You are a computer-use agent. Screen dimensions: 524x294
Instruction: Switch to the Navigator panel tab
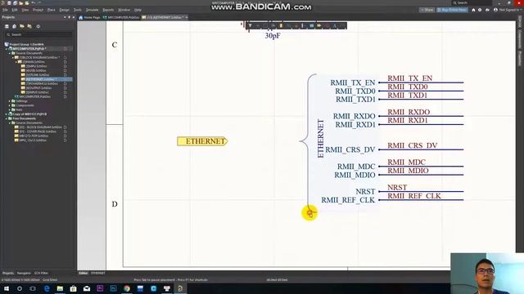tap(24, 273)
